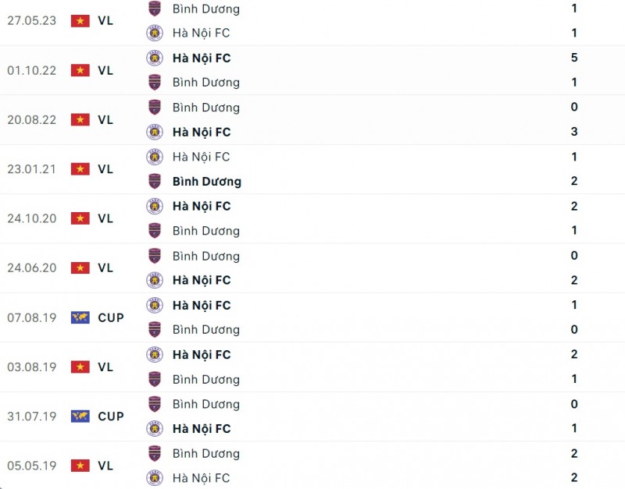Click the 05.05.19 match date

[x=32, y=466]
